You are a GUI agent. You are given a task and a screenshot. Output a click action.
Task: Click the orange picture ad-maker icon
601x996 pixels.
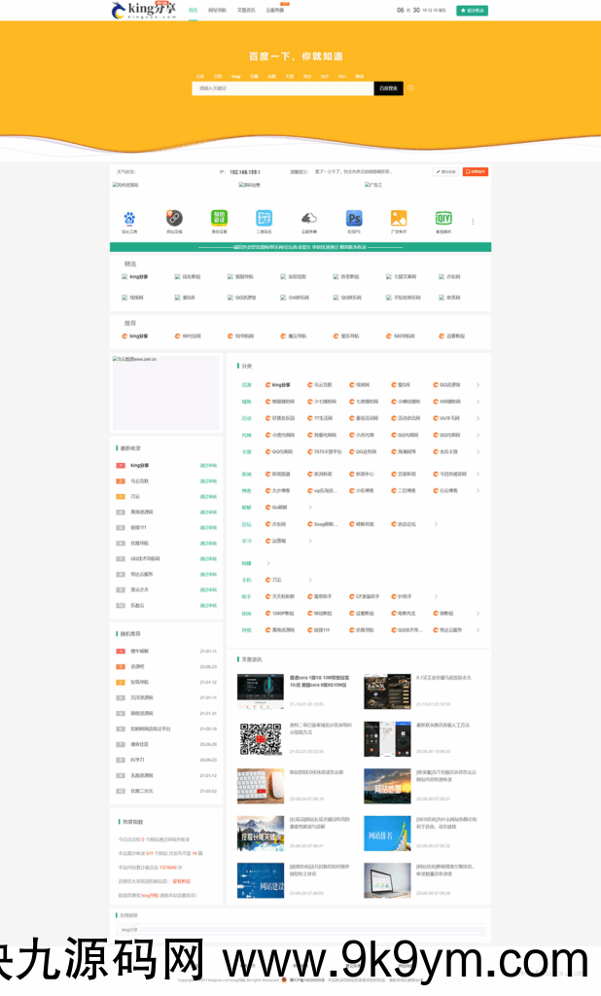click(x=399, y=218)
